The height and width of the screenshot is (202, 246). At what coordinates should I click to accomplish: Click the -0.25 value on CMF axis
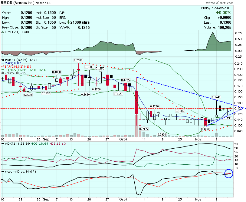pyautogui.click(x=238, y=57)
